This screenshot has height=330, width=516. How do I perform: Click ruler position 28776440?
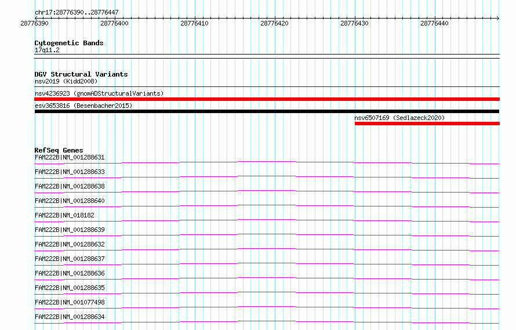[434, 23]
